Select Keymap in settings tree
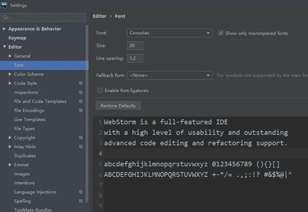 [17, 38]
